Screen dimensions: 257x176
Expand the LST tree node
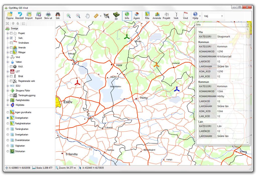pos(8,71)
